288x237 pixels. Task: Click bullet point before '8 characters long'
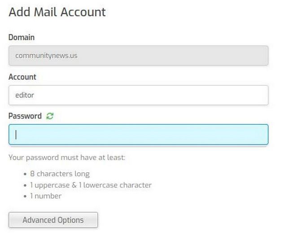pyautogui.click(x=25, y=174)
